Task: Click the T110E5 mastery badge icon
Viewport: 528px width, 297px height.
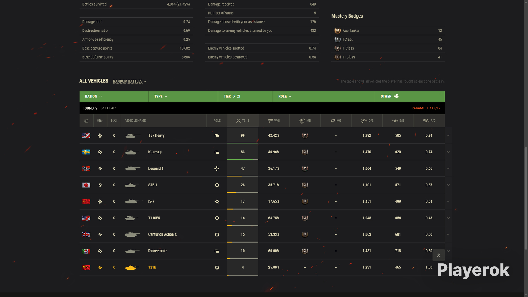Action: (305, 218)
